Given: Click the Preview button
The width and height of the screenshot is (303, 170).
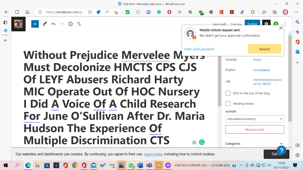Looking at the screenshot, I should [236, 24].
